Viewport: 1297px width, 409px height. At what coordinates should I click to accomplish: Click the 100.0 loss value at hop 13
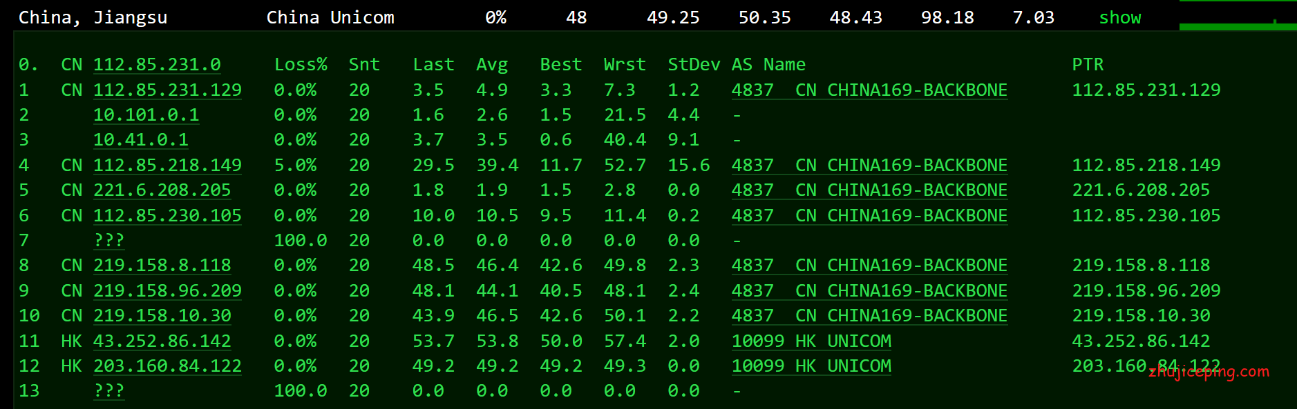pyautogui.click(x=301, y=390)
